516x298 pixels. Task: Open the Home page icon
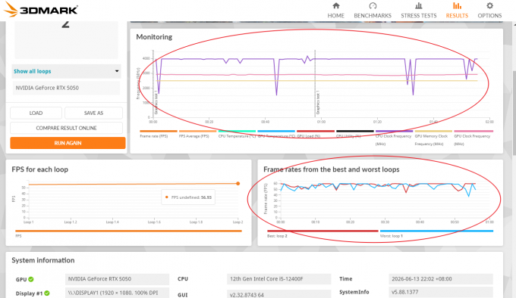pos(335,5)
